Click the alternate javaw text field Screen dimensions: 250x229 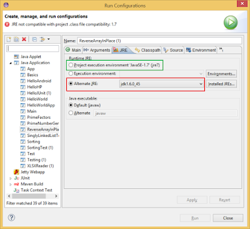165,113
